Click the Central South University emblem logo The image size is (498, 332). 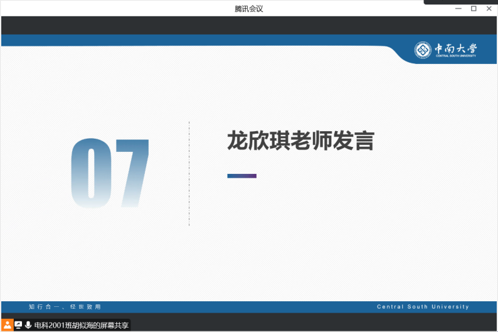(423, 50)
